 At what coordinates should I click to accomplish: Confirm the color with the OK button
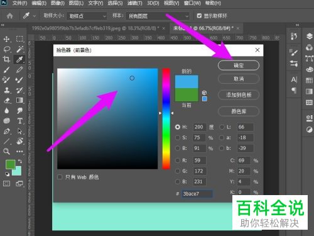coord(239,65)
